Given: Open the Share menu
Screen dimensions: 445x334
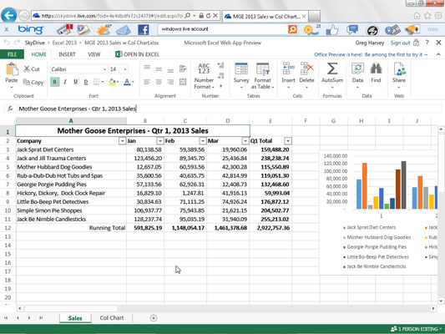Looking at the screenshot, I should click(x=399, y=75).
